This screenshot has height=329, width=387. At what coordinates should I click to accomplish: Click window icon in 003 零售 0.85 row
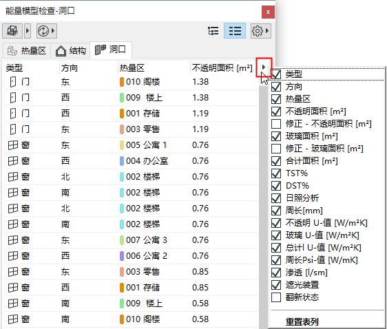coord(13,272)
